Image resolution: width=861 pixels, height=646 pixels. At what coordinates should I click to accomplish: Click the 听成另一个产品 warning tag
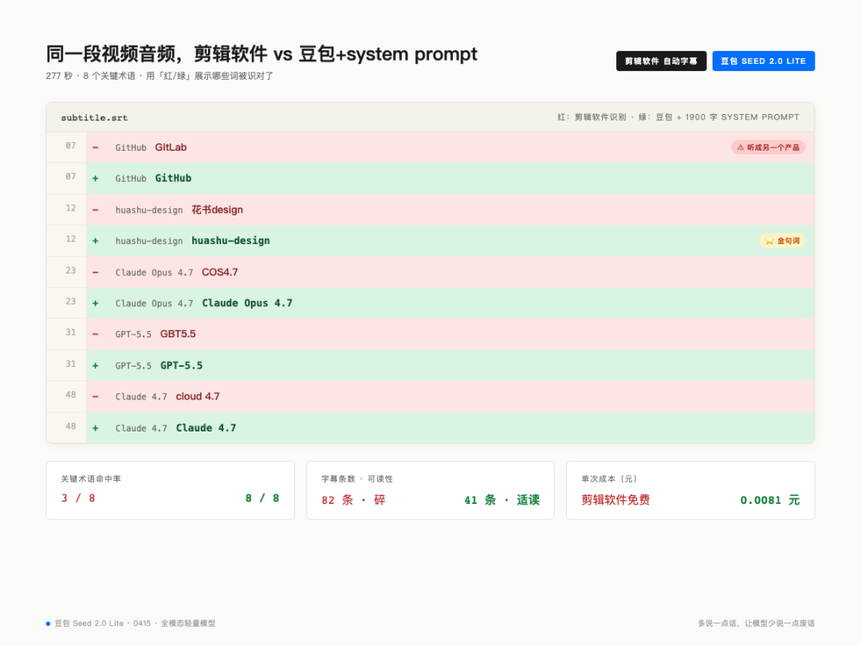coord(769,148)
